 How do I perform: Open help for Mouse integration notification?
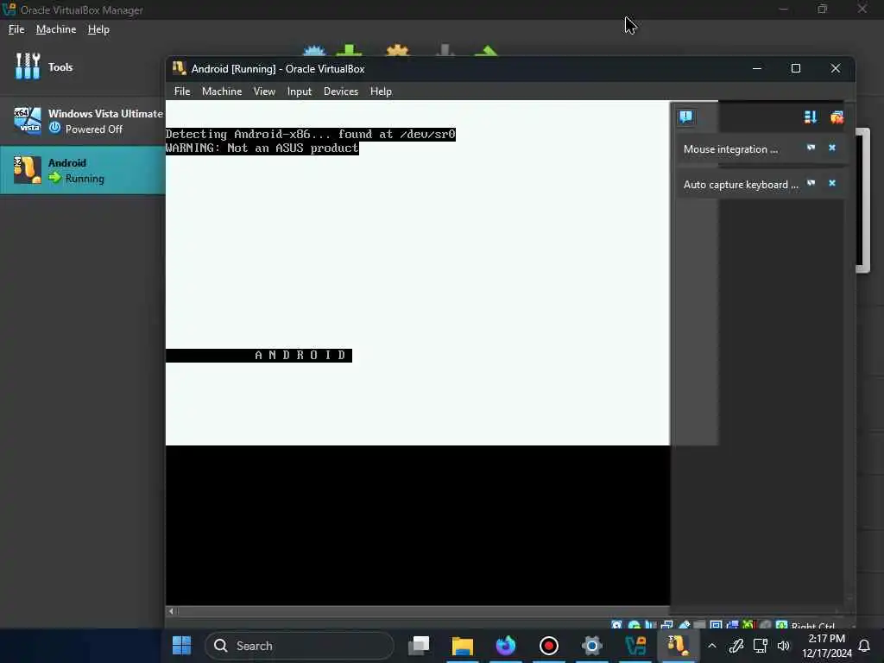[x=811, y=148]
